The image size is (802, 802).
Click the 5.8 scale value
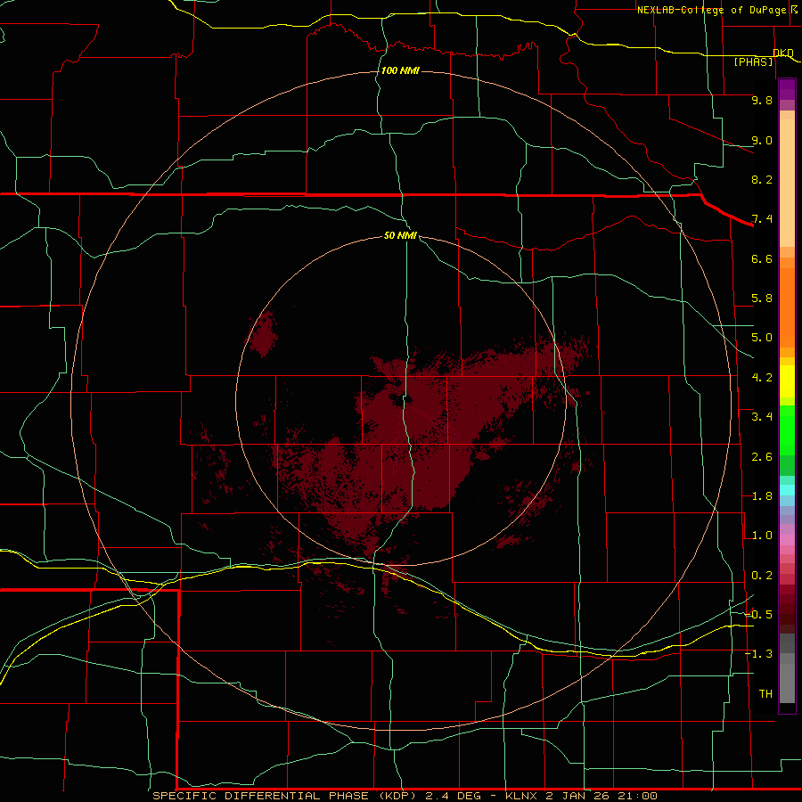[762, 299]
